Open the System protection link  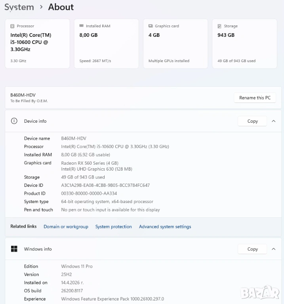[113, 227]
